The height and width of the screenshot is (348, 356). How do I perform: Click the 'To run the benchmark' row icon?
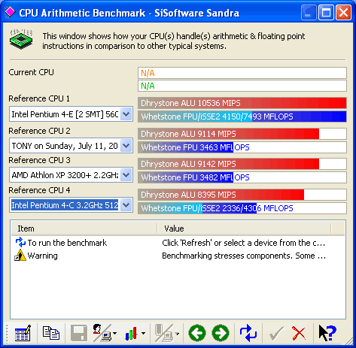[20, 243]
